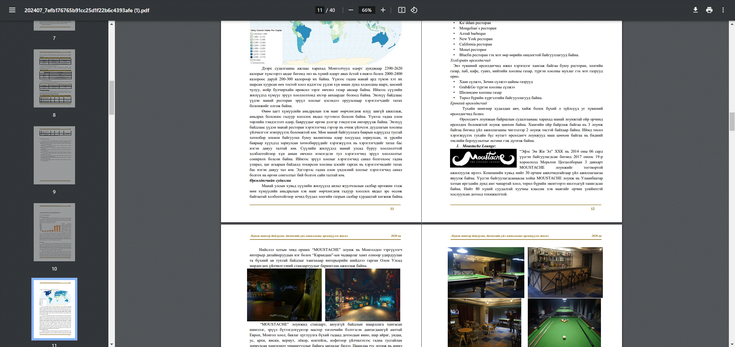735x347 pixels.
Task: Toggle the sidebar menu icon
Action: coord(12,10)
